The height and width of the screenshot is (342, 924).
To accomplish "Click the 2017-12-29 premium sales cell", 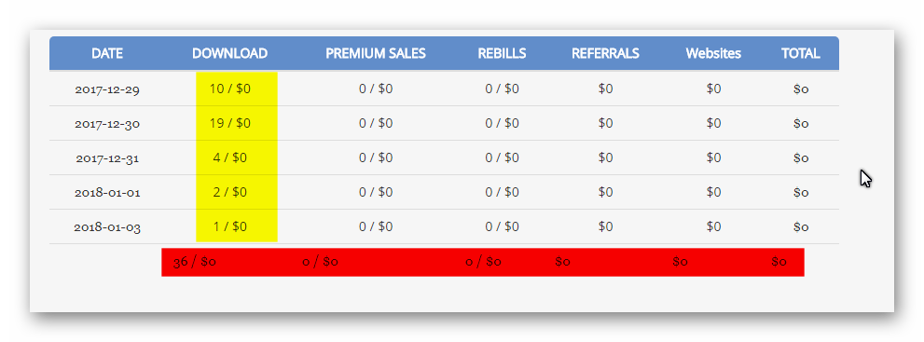I will pyautogui.click(x=376, y=89).
